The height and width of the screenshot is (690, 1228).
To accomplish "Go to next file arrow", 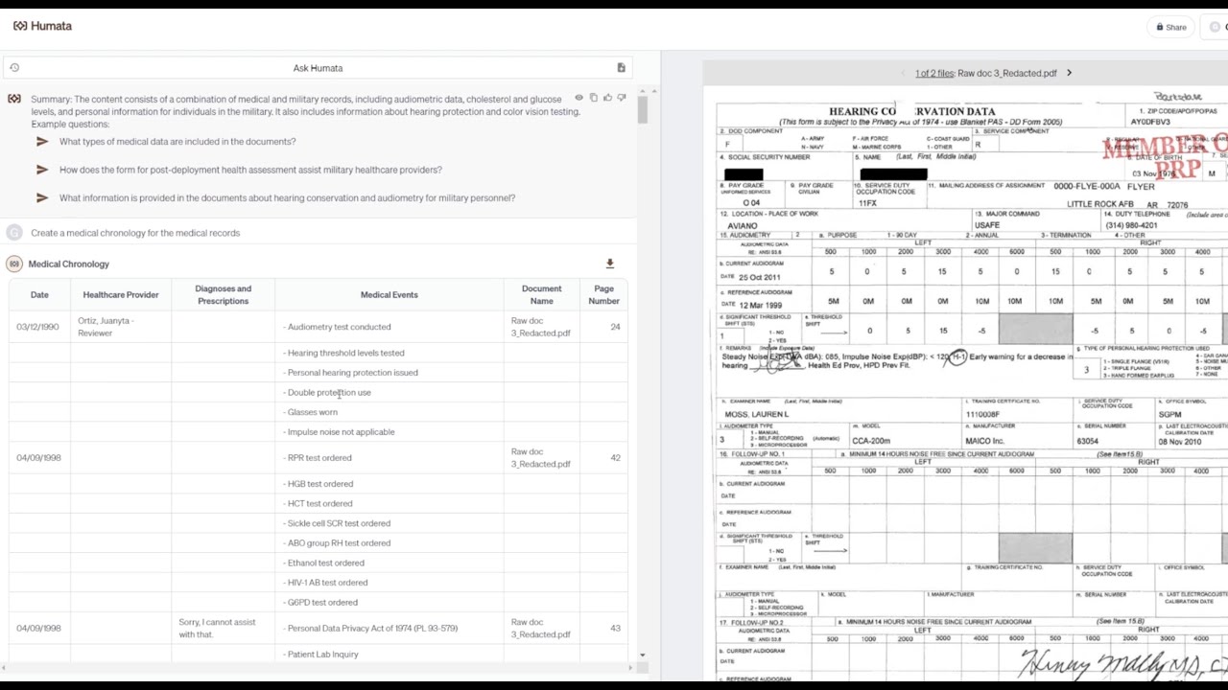I will point(1069,73).
